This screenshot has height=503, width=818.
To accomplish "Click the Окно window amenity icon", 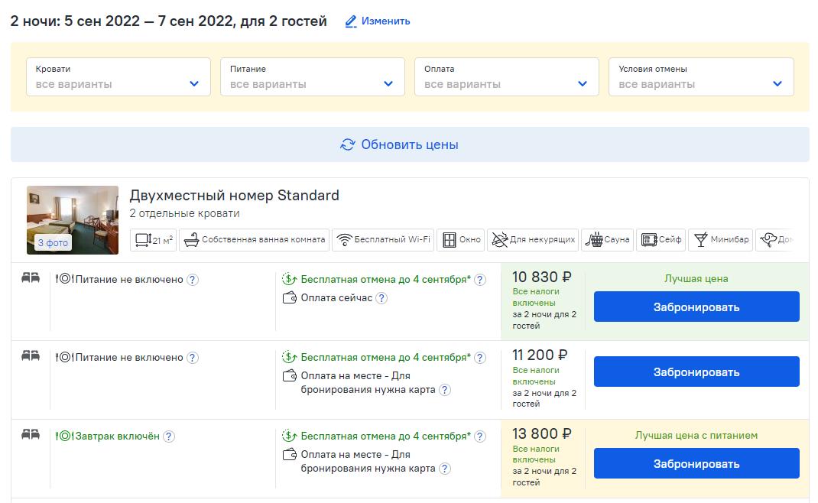I will [x=449, y=239].
